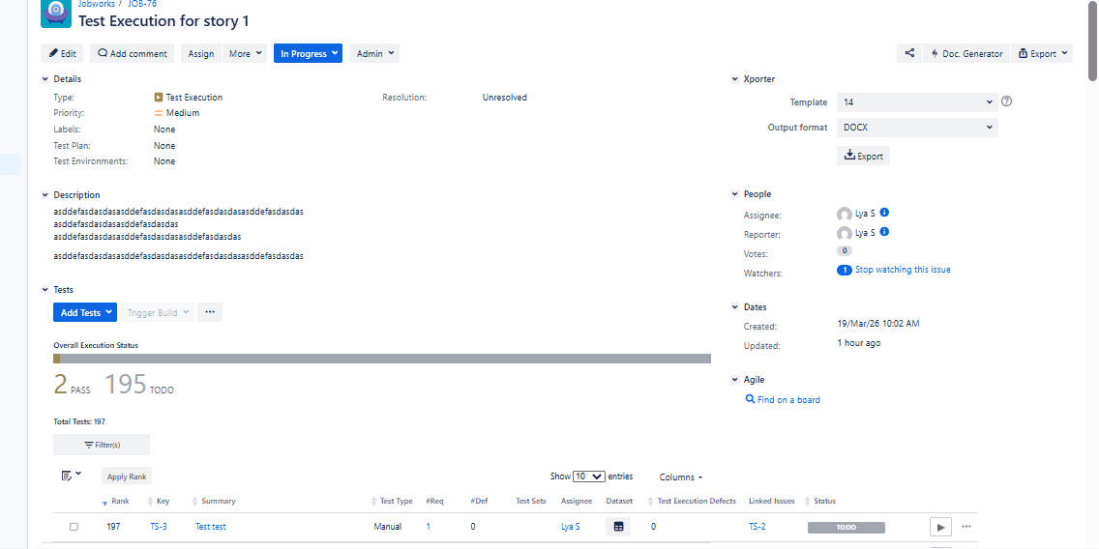Open the More actions menu
Viewport: 1099px width, 549px height.
point(245,54)
